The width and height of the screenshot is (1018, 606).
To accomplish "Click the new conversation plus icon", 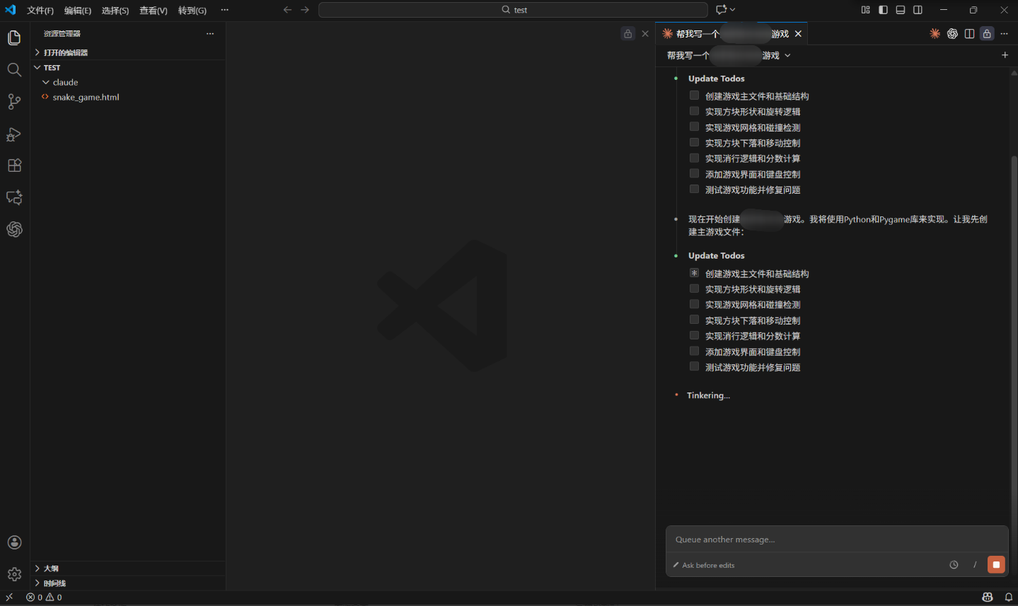I will tap(1005, 55).
